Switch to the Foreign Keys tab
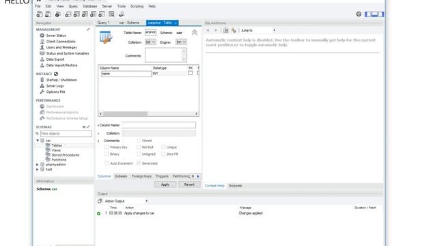437x246 pixels. point(141,176)
